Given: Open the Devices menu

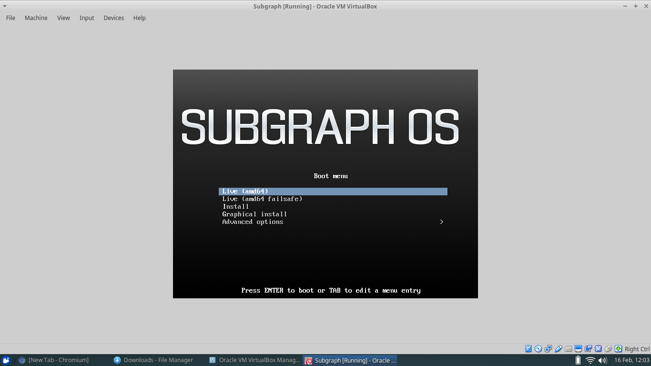Looking at the screenshot, I should click(x=114, y=18).
